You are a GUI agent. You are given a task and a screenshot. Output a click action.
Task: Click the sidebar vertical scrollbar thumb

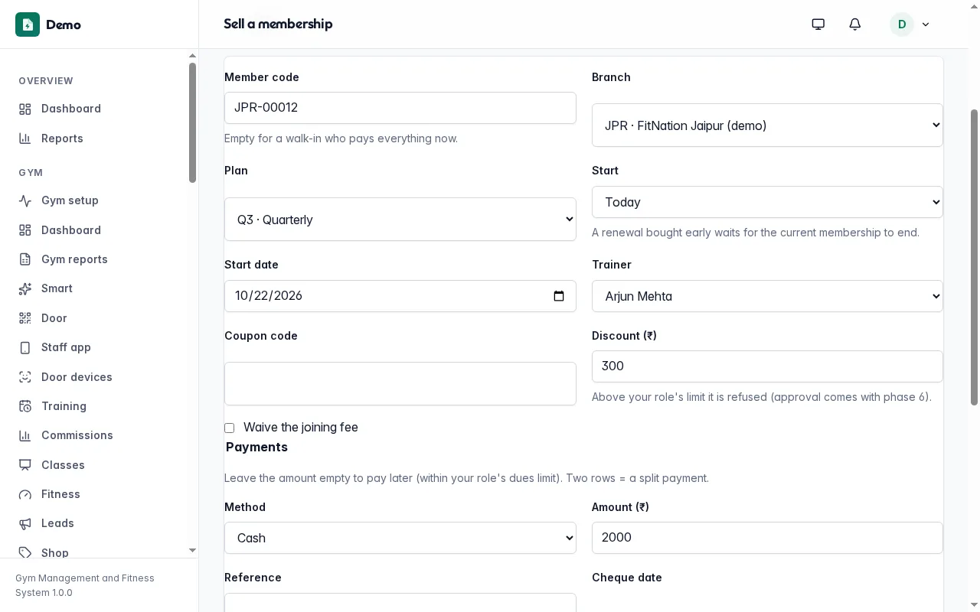point(192,122)
